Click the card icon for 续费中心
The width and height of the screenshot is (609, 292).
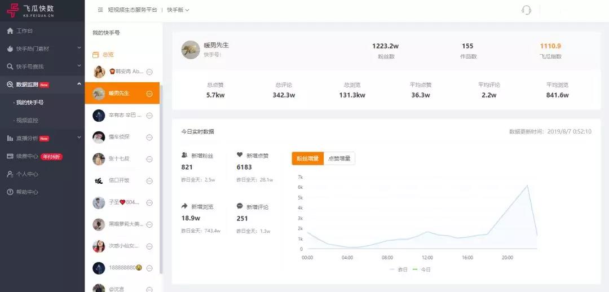click(10, 157)
